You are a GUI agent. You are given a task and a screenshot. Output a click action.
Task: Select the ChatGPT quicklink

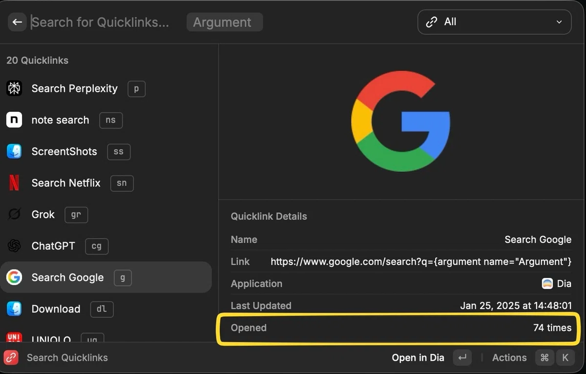pos(106,246)
